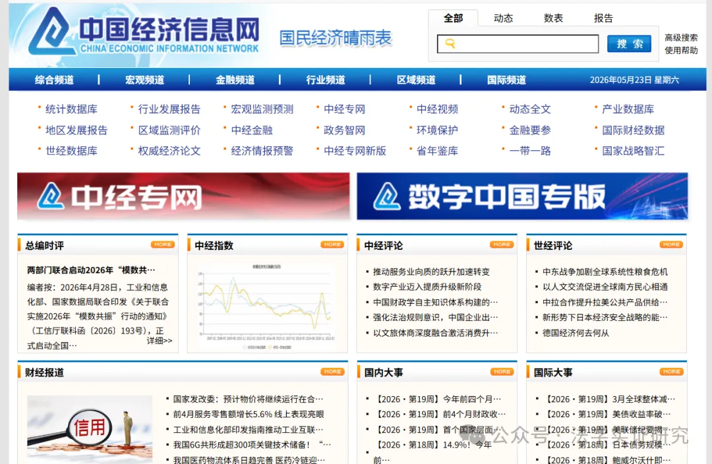712x464 pixels.
Task: Open 国际大事 item 3月全球整体减…
Action: coord(609,399)
